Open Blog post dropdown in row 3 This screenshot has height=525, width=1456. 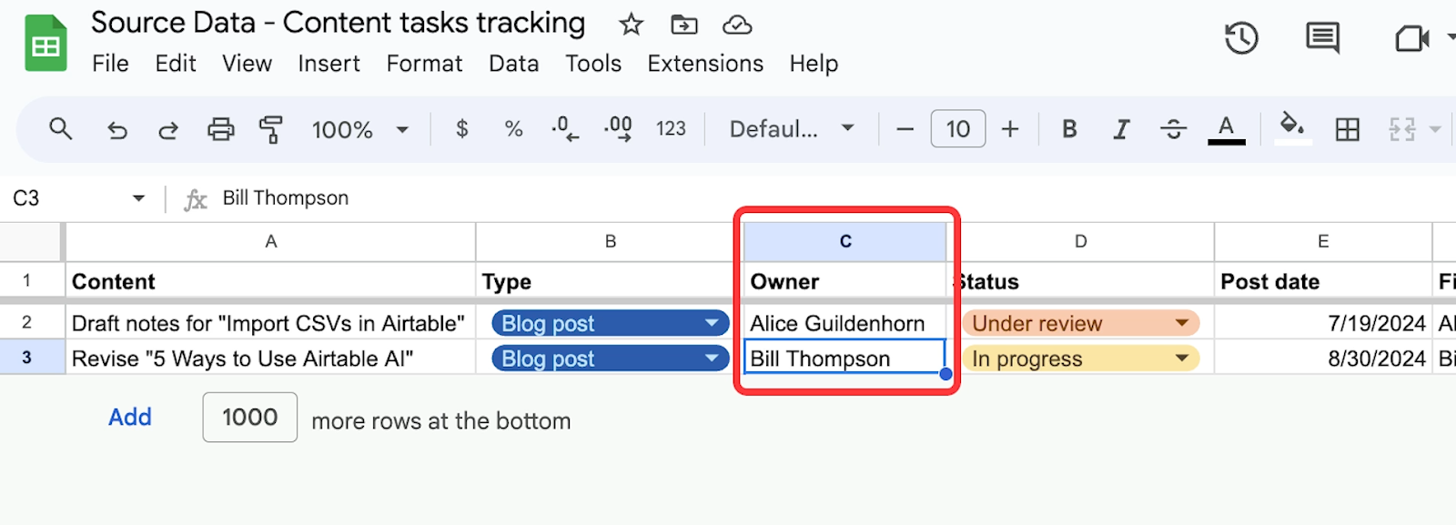[611, 358]
